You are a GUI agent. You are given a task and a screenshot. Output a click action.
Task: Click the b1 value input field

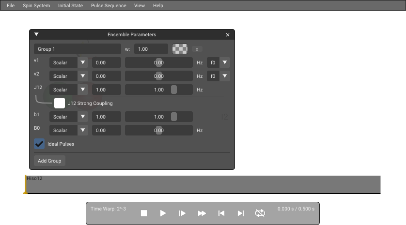click(x=107, y=117)
